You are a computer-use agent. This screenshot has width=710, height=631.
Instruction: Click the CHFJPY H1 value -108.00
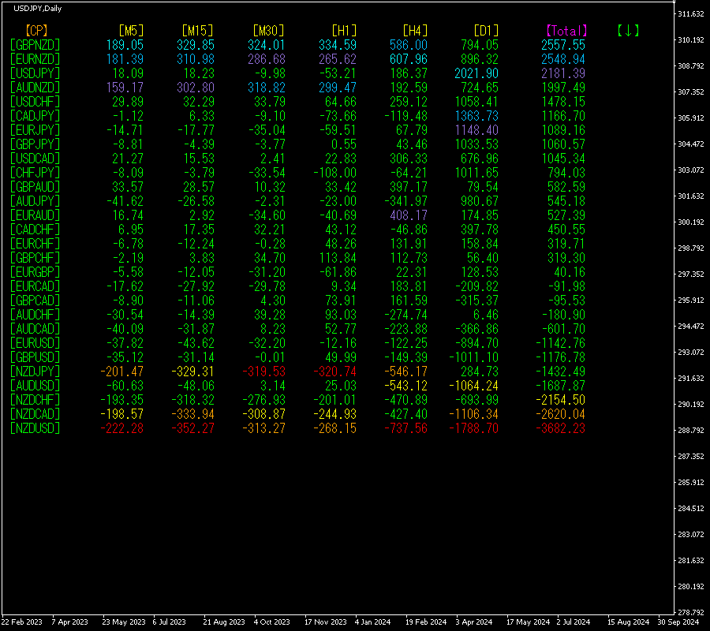[x=334, y=173]
